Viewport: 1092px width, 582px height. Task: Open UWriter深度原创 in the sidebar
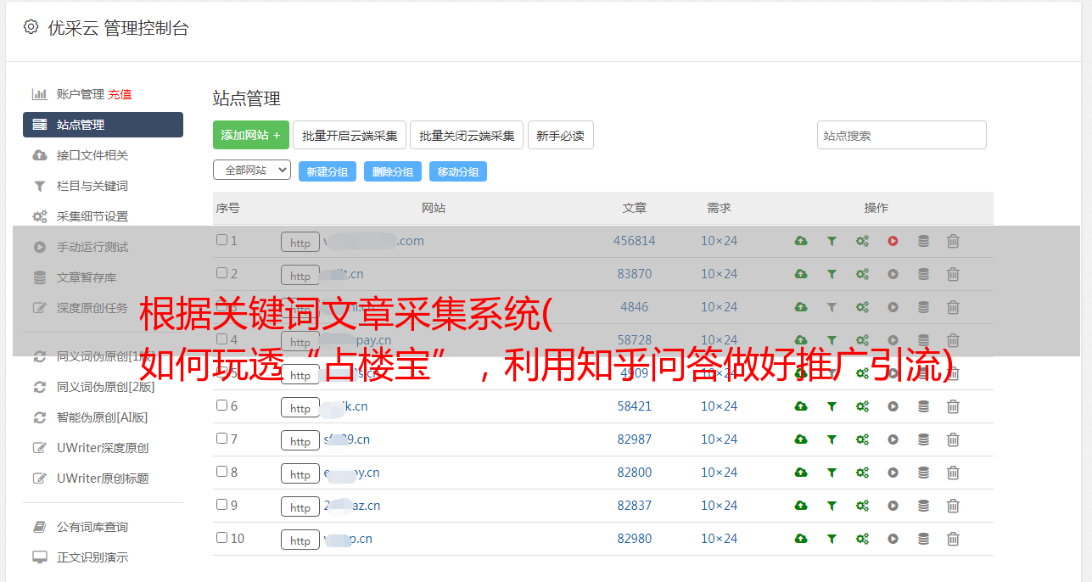(x=103, y=448)
